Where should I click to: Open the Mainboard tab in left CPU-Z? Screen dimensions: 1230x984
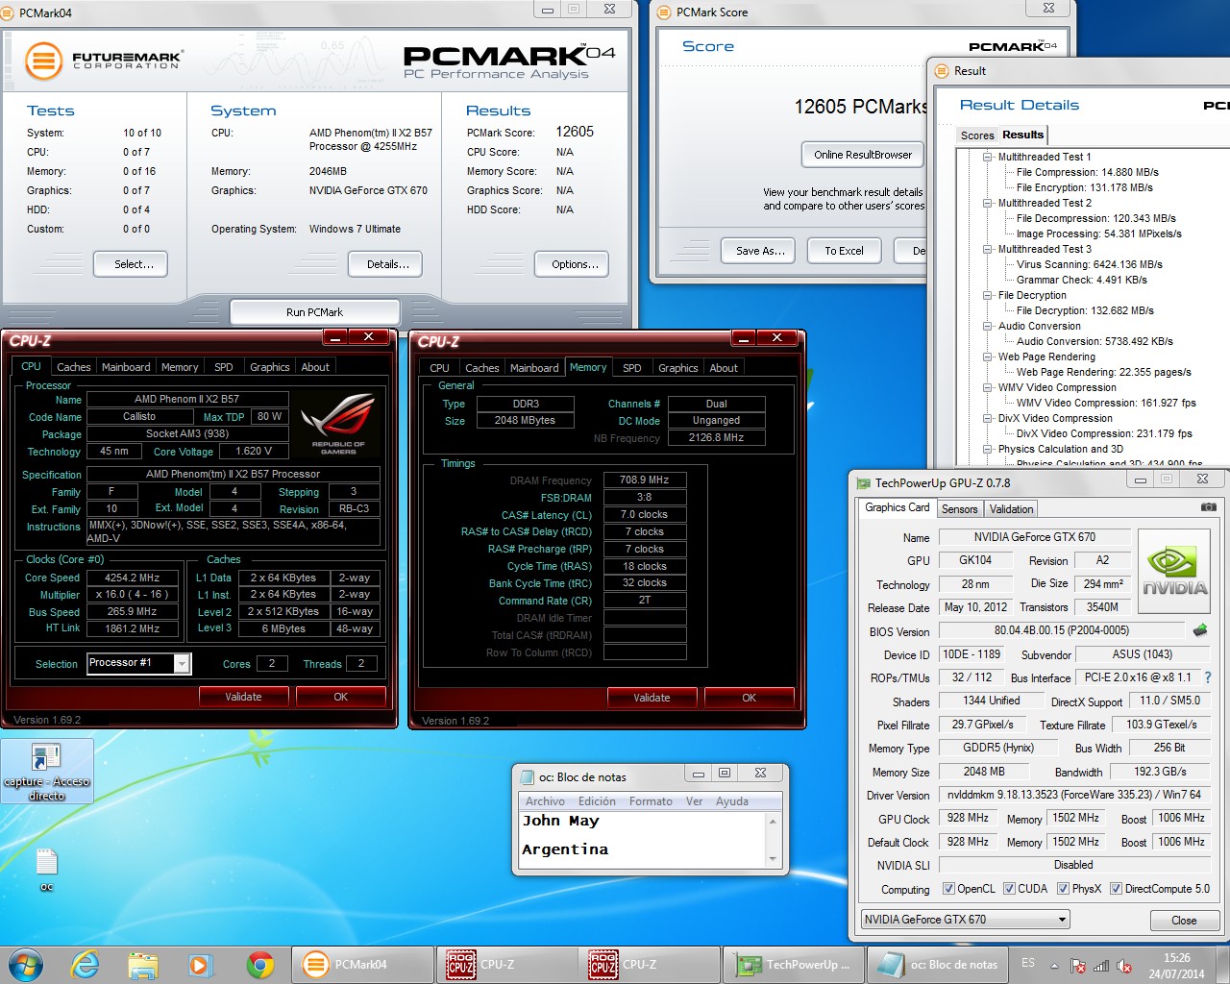[126, 367]
